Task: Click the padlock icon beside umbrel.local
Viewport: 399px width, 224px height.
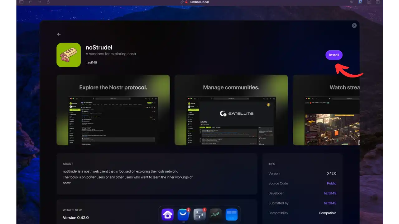Action: coord(186,2)
